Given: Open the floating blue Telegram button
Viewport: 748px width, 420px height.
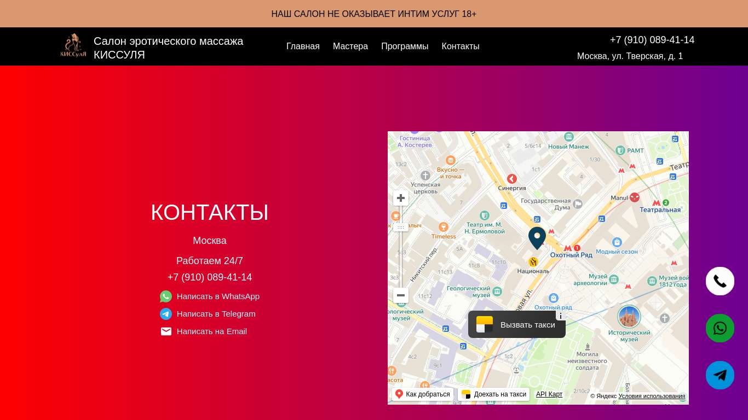Looking at the screenshot, I should coord(720,375).
